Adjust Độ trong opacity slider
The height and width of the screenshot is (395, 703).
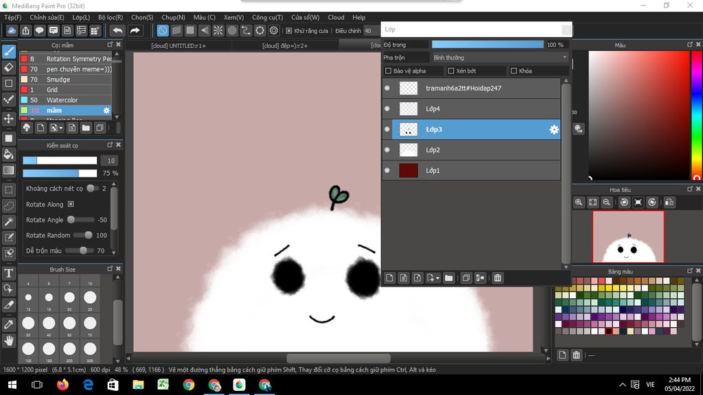pyautogui.click(x=488, y=45)
